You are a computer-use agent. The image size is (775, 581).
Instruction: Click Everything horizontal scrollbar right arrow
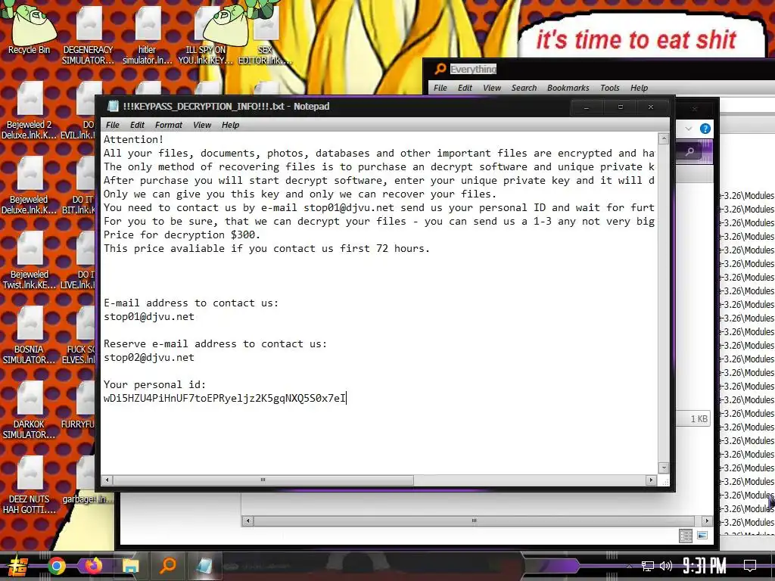[x=707, y=520]
